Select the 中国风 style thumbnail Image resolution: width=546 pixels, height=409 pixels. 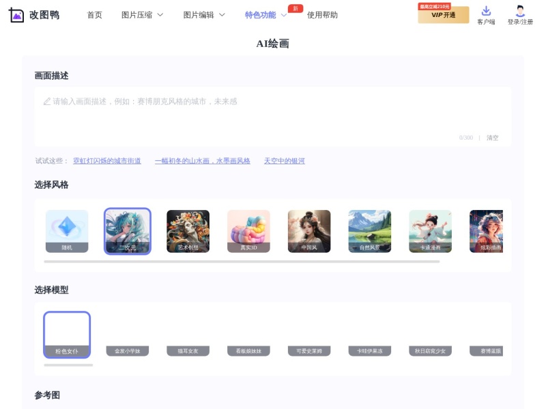[x=309, y=231]
